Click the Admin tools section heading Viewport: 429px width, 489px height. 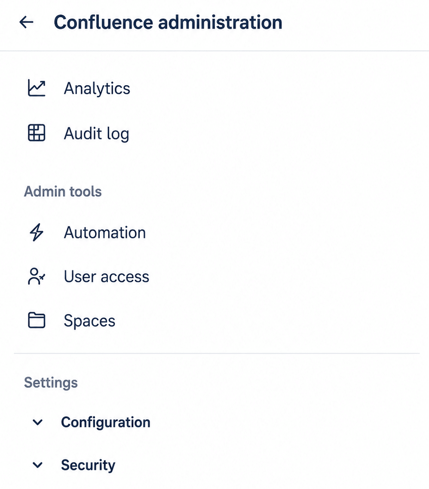point(63,192)
